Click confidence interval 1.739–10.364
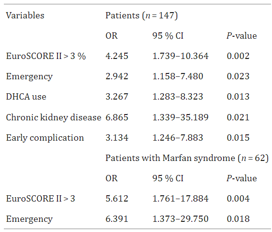 click(x=180, y=56)
